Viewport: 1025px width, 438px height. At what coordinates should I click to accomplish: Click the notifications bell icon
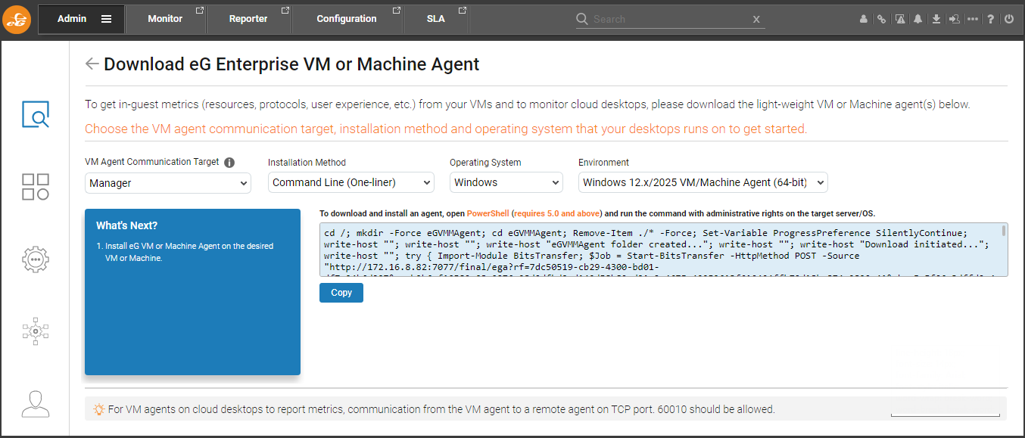(x=918, y=20)
